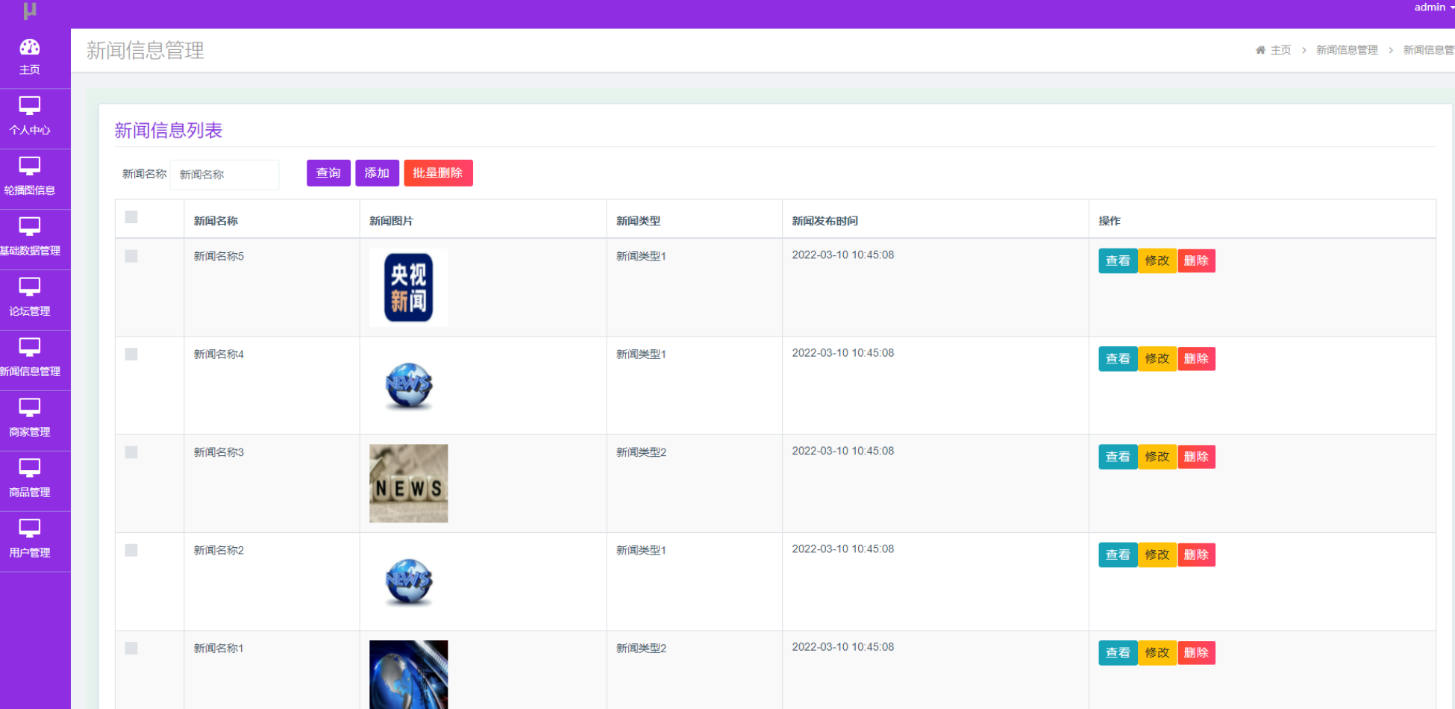Click the 主页 dashboard icon in sidebar
1455x709 pixels.
[x=30, y=48]
